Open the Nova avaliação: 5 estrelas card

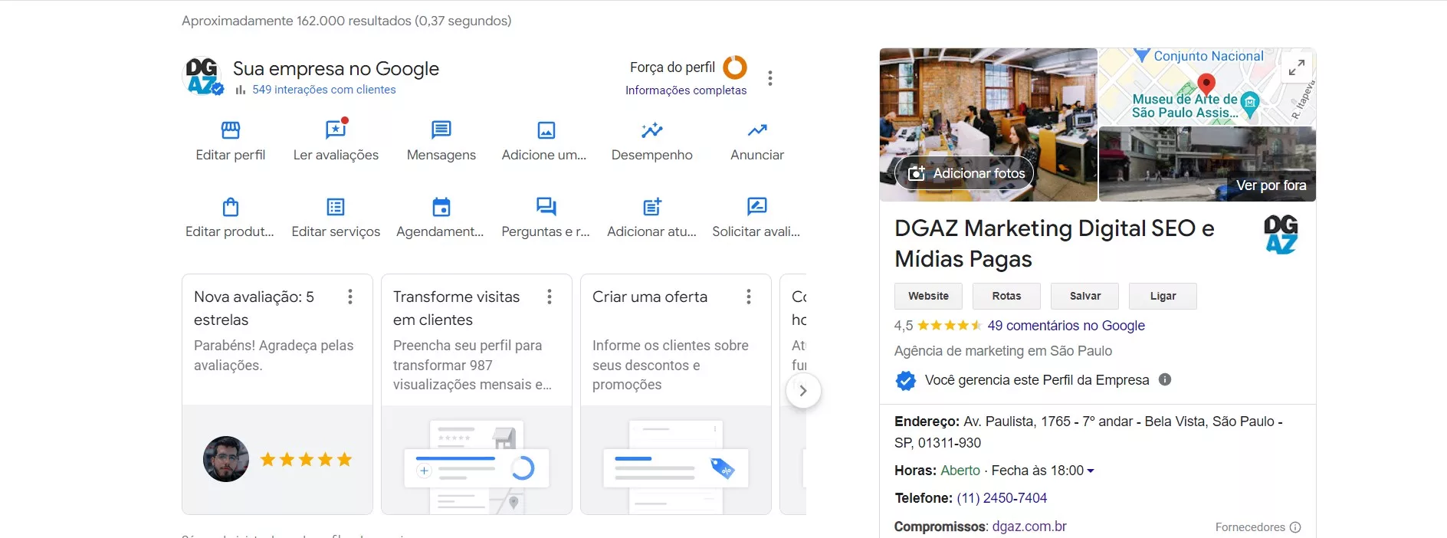point(277,394)
